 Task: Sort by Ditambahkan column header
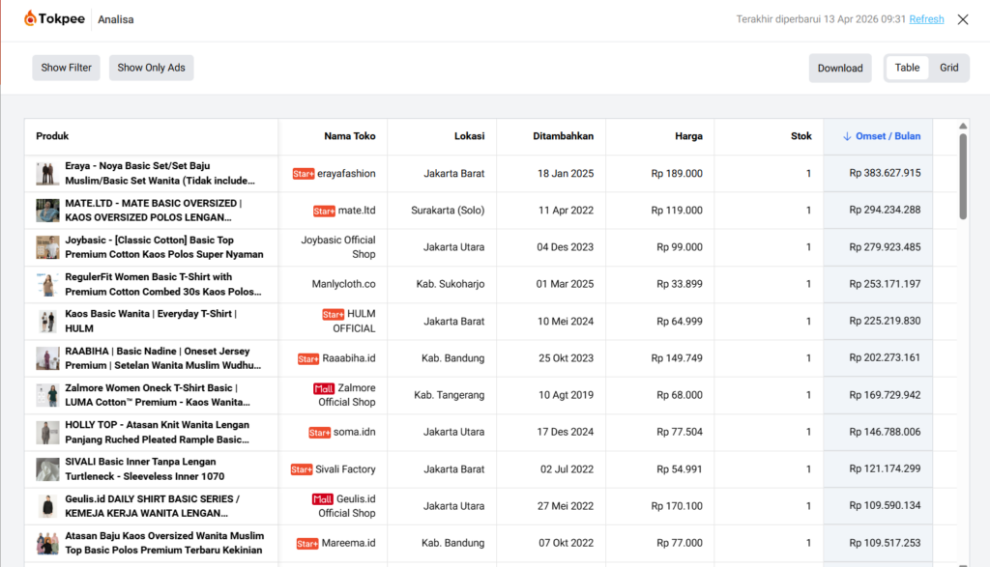[x=563, y=136]
